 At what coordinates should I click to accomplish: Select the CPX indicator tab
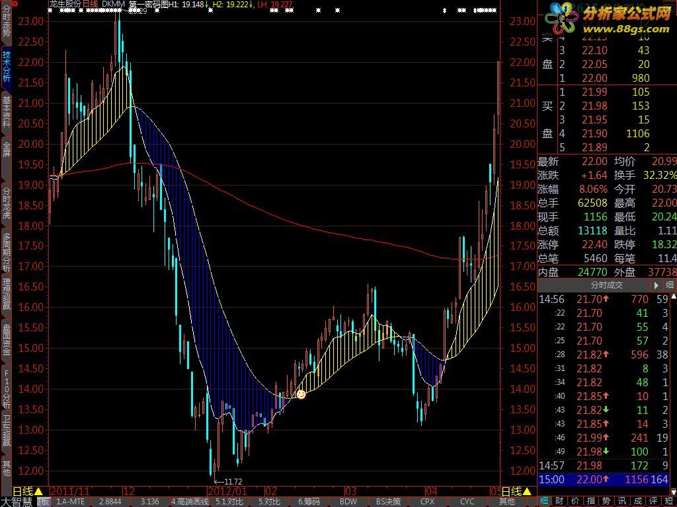[428, 502]
